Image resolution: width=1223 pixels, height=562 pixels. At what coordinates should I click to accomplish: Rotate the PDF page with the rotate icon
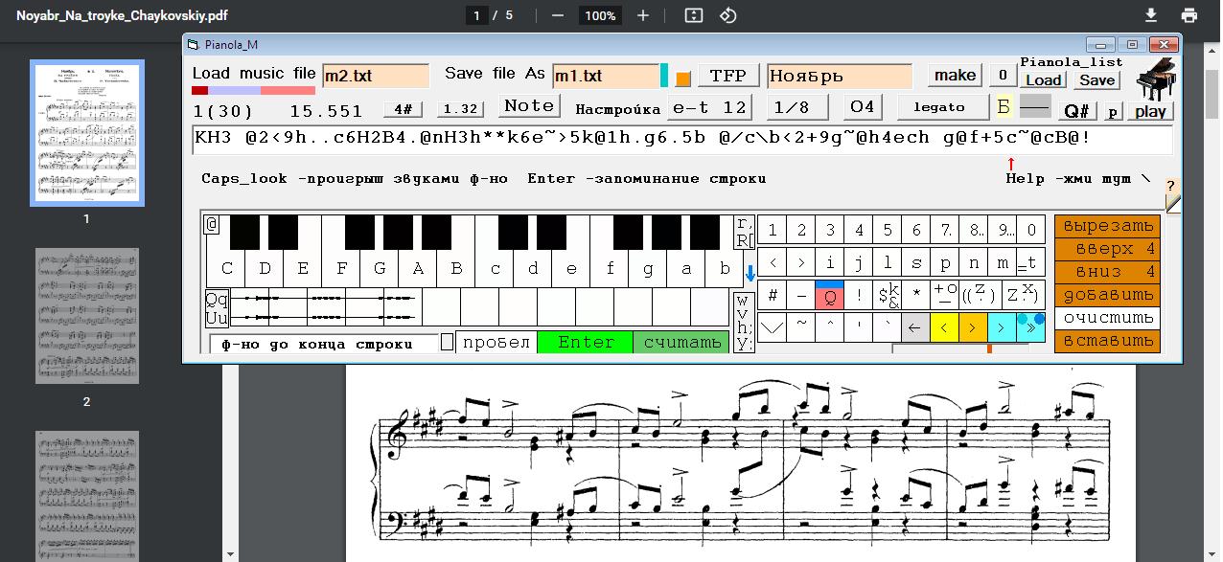click(727, 15)
